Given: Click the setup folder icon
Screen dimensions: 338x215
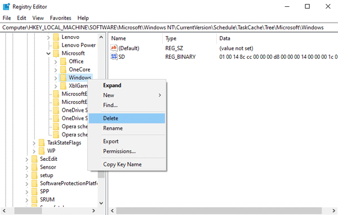Looking at the screenshot, I should pos(34,175).
